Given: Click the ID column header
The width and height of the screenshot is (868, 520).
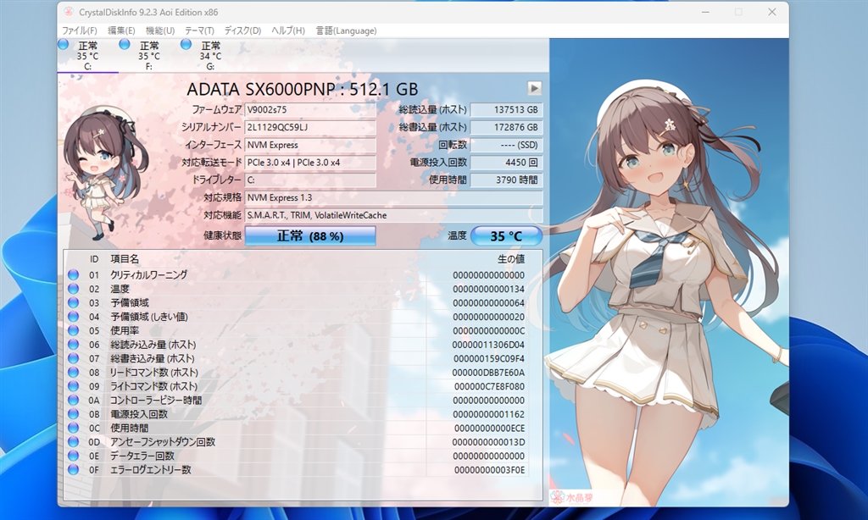Looking at the screenshot, I should coord(94,259).
